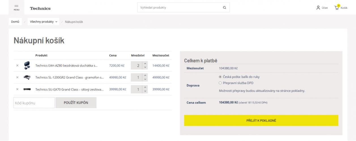Click the Kód kupónu input field

(x=34, y=103)
